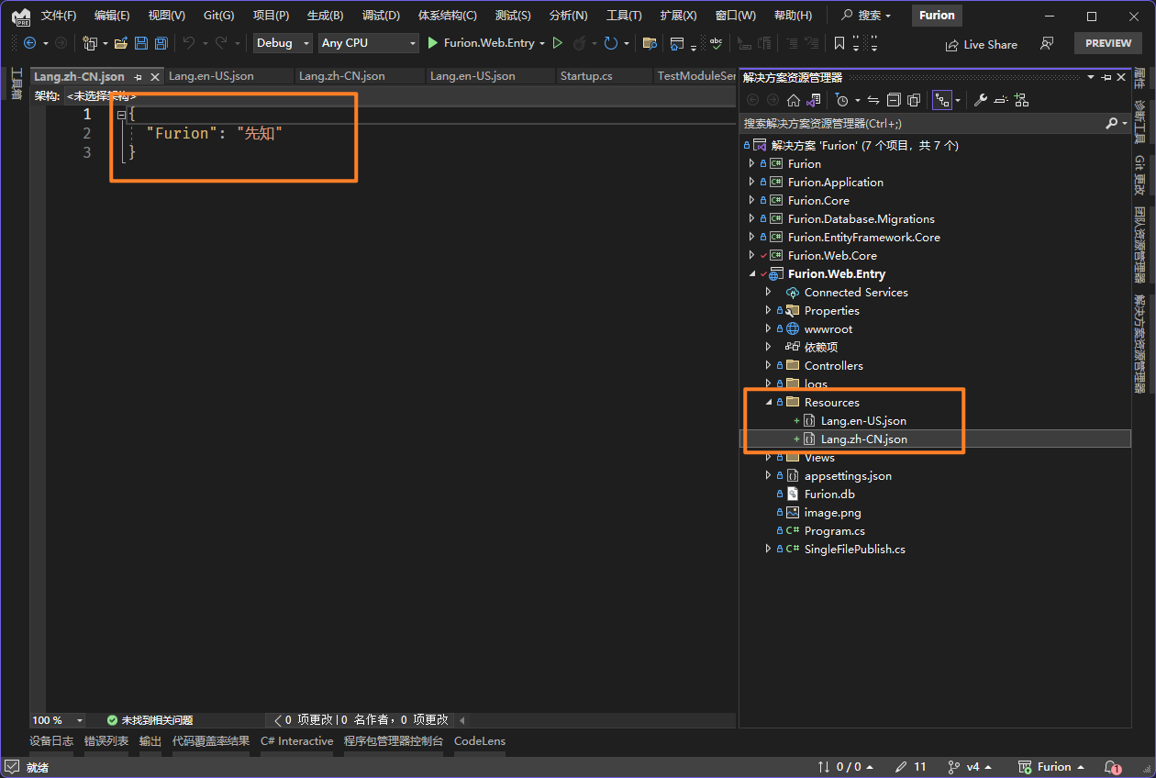The width and height of the screenshot is (1156, 778).
Task: Open the Git(G) menu
Action: pyautogui.click(x=218, y=16)
